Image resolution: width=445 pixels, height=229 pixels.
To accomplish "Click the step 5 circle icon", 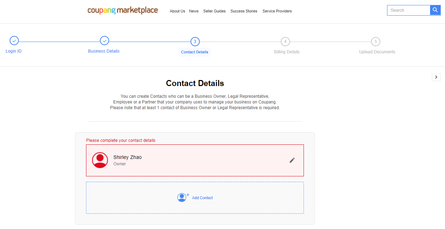I will [375, 42].
